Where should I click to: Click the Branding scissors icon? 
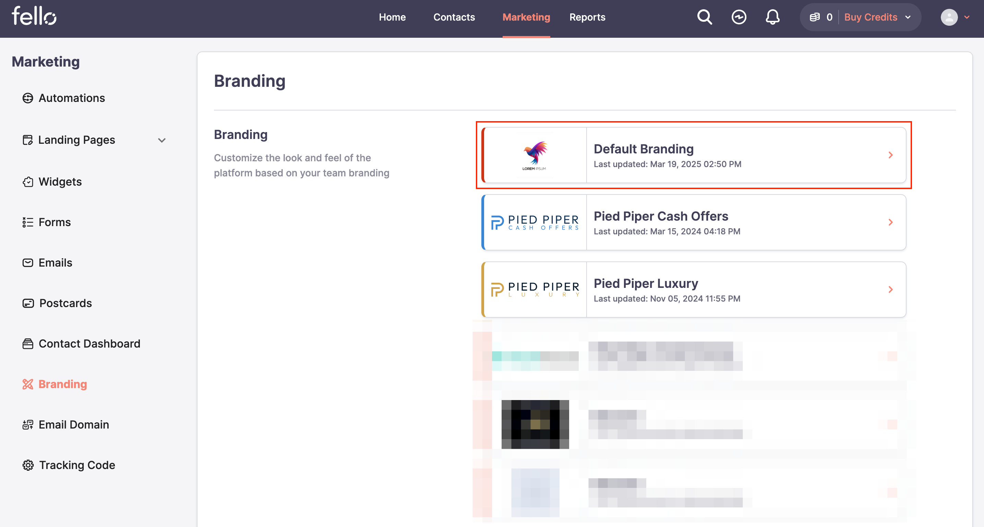[27, 385]
